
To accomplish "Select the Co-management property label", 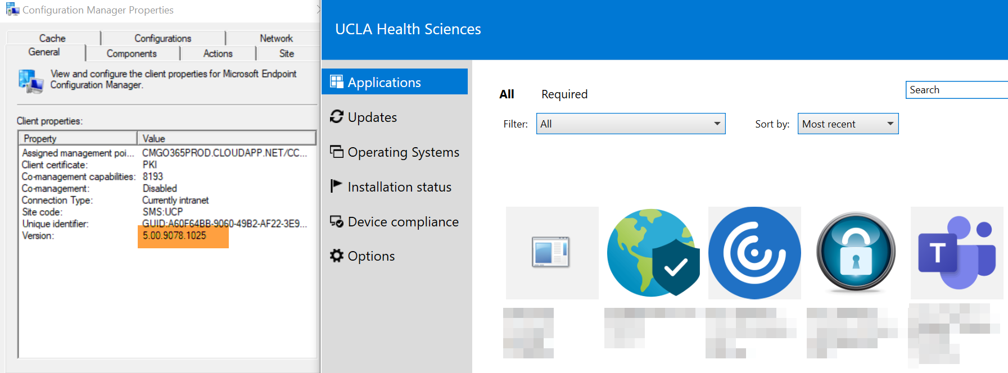I will coord(55,188).
